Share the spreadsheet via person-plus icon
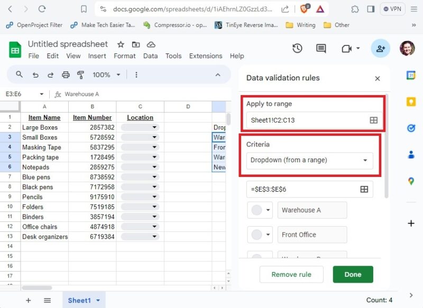423x308 pixels. [x=381, y=49]
